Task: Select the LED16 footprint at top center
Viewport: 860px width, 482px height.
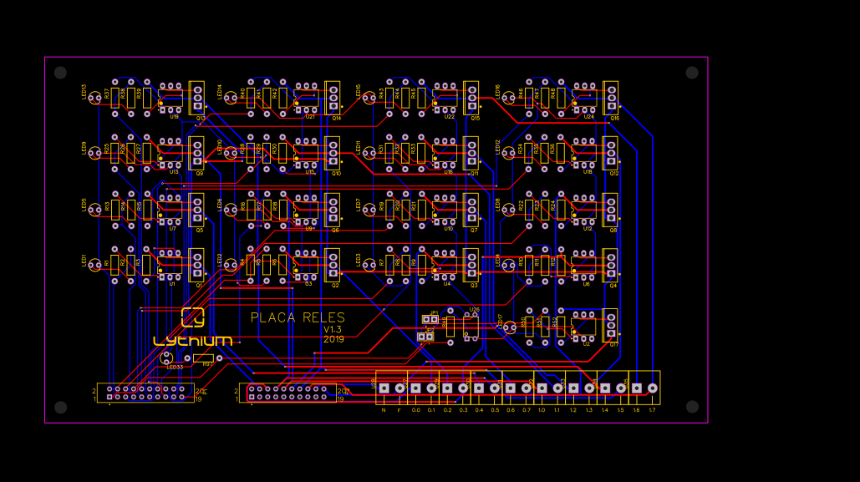Action: 508,98
